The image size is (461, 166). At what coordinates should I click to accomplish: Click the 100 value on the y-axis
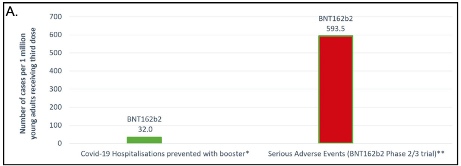pyautogui.click(x=55, y=125)
